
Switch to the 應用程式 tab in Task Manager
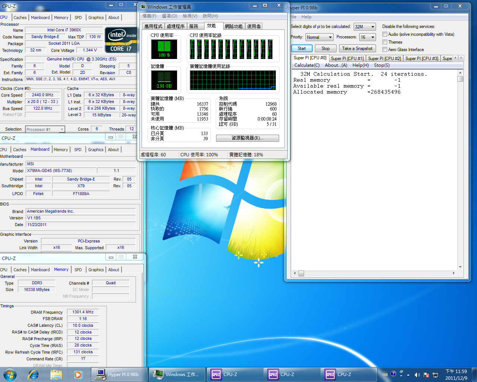[x=153, y=26]
